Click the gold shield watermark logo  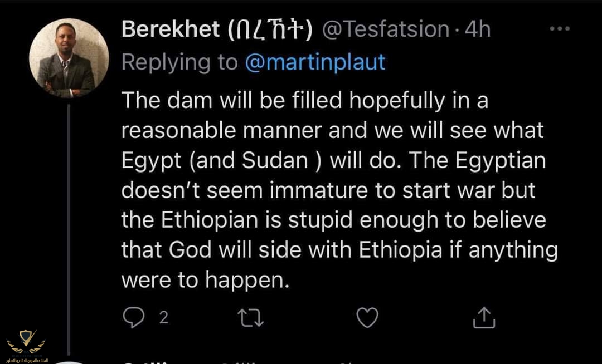[x=26, y=337]
